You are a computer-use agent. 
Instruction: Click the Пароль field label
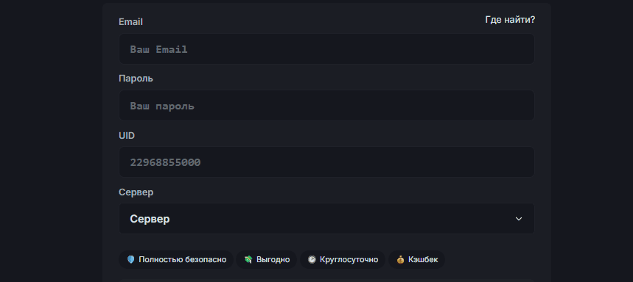[x=136, y=79]
